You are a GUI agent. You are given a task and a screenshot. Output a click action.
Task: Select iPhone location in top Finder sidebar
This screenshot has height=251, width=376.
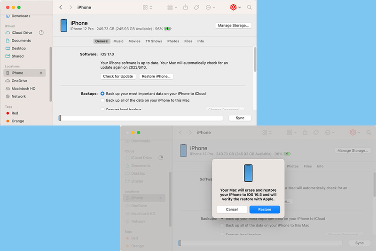pyautogui.click(x=24, y=73)
